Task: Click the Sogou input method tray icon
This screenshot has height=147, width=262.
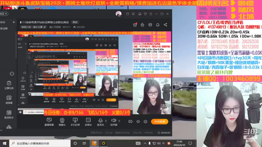Action: tap(169, 143)
